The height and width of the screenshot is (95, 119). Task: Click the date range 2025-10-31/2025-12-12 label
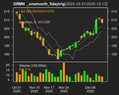86,4
